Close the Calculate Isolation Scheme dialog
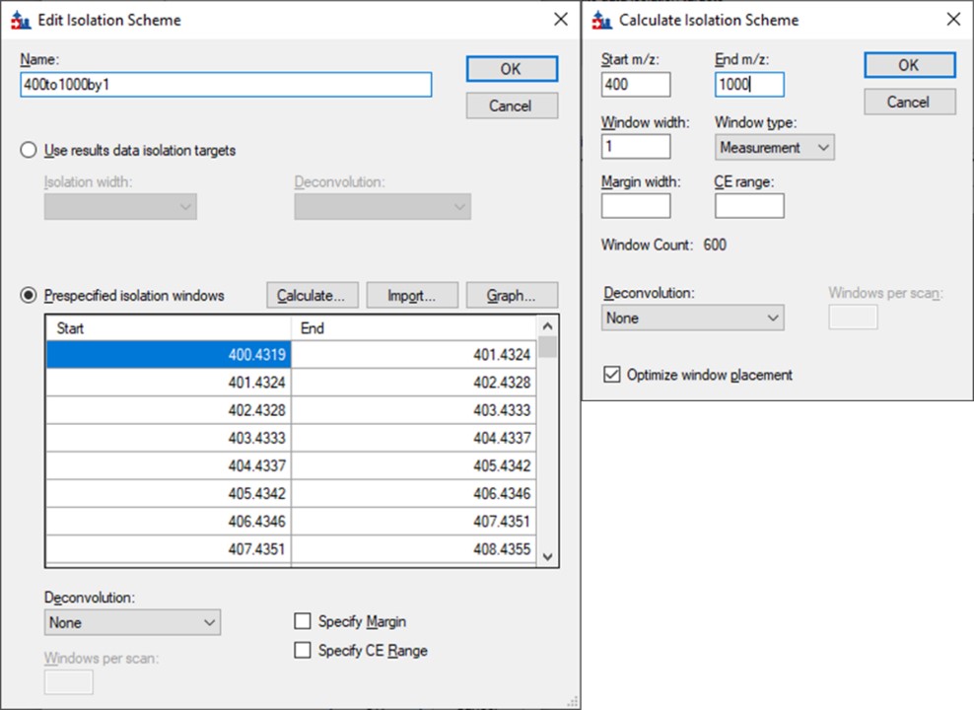 point(953,20)
